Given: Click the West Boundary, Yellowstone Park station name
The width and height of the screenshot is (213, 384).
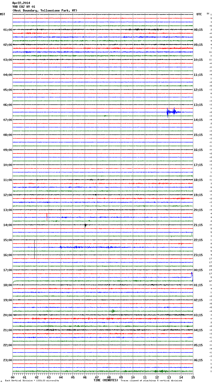Looking at the screenshot, I should click(45, 11).
